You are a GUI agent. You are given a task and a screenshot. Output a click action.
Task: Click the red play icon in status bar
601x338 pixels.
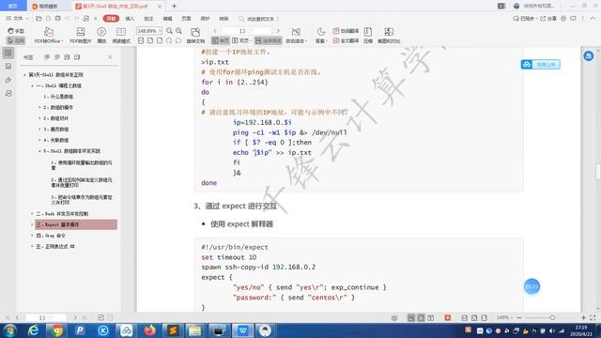[x=447, y=317]
